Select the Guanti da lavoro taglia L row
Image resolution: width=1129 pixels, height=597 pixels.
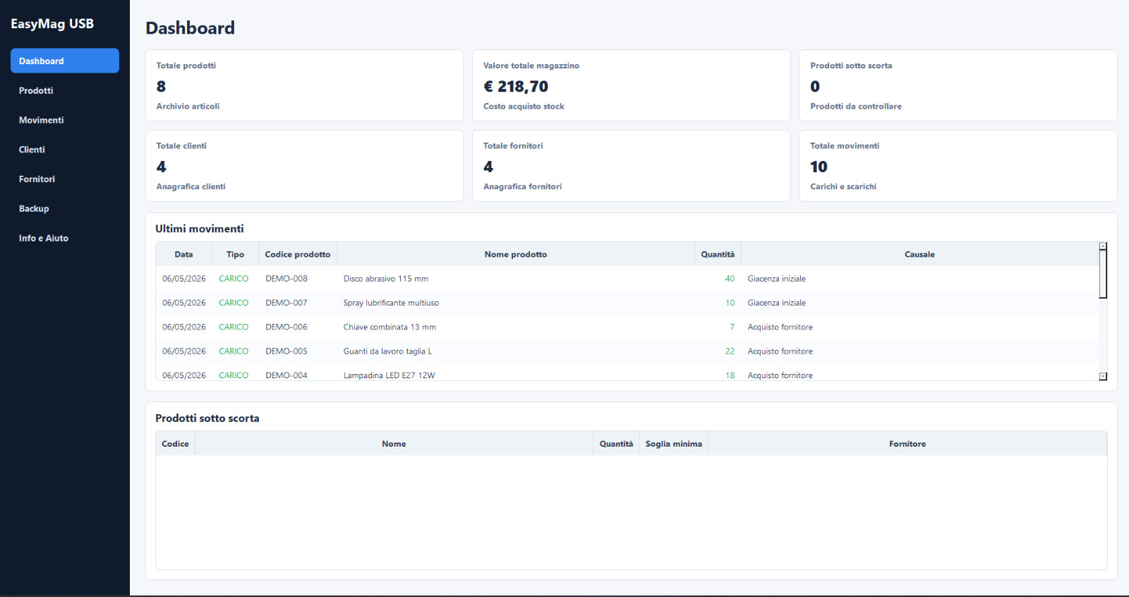(x=627, y=351)
